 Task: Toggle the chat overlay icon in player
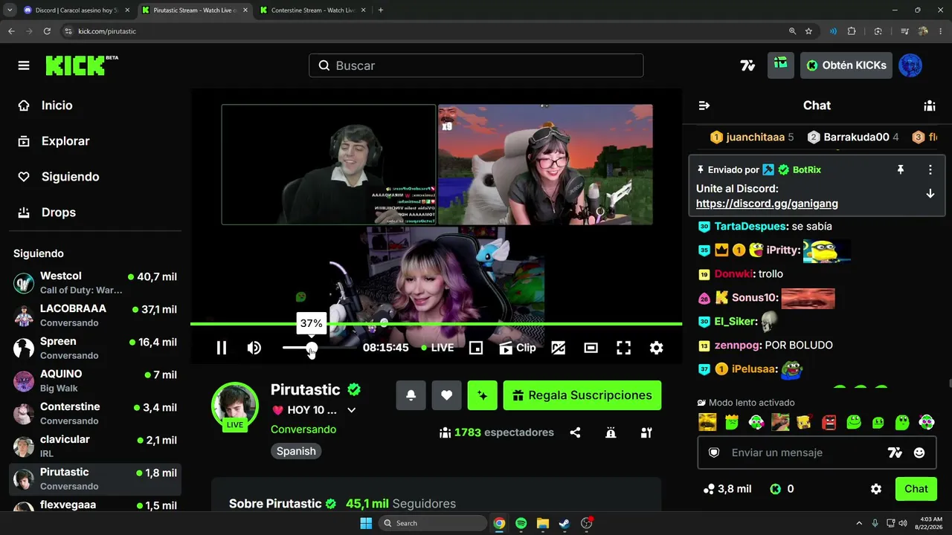tap(558, 348)
